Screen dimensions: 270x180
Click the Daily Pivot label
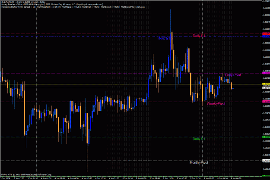click(x=233, y=75)
